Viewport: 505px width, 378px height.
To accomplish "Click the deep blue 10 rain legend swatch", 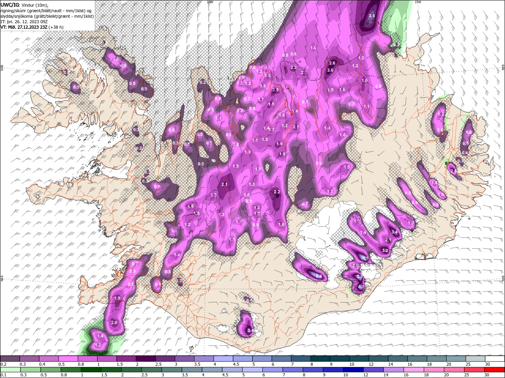I will click(x=353, y=369).
